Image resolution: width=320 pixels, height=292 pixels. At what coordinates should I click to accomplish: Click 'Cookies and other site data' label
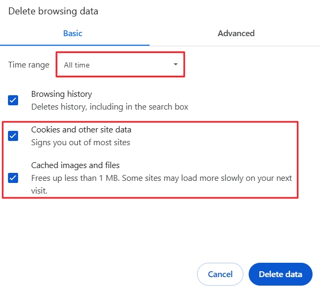[81, 129]
